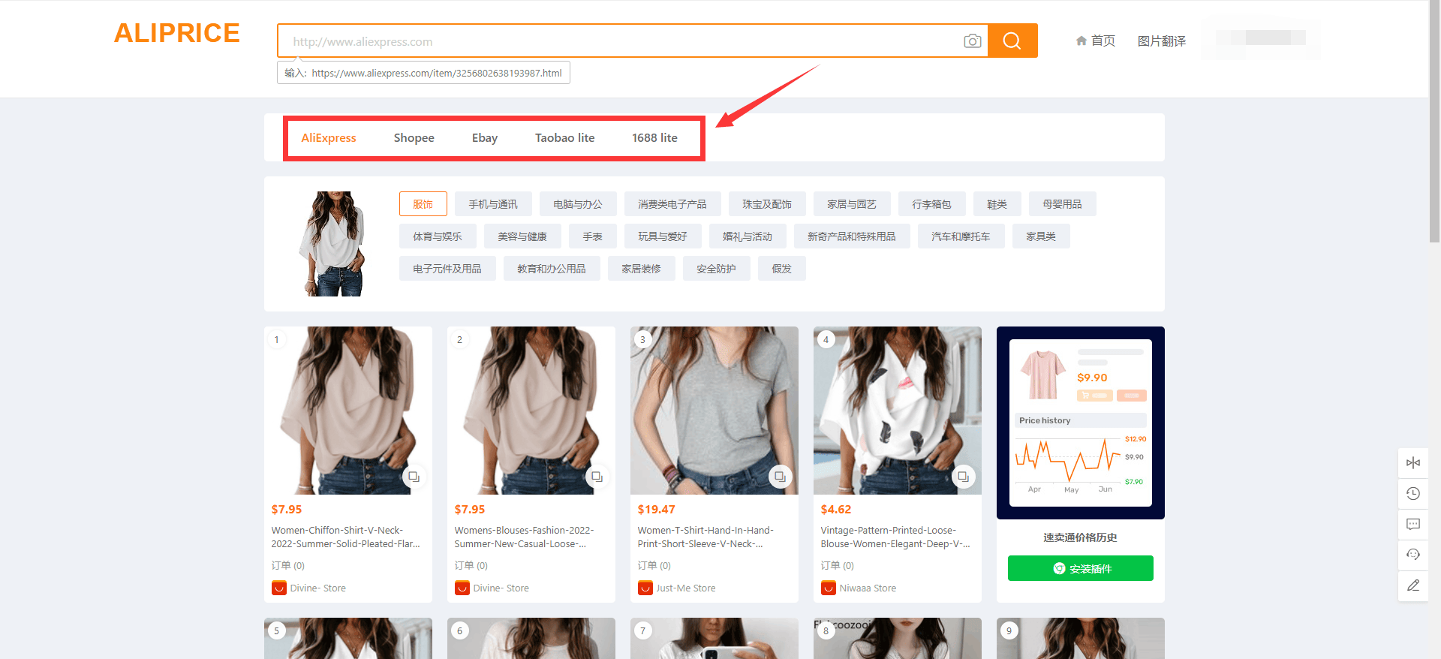The image size is (1441, 659).
Task: Click Divine- Store icon under product 2
Action: click(462, 588)
